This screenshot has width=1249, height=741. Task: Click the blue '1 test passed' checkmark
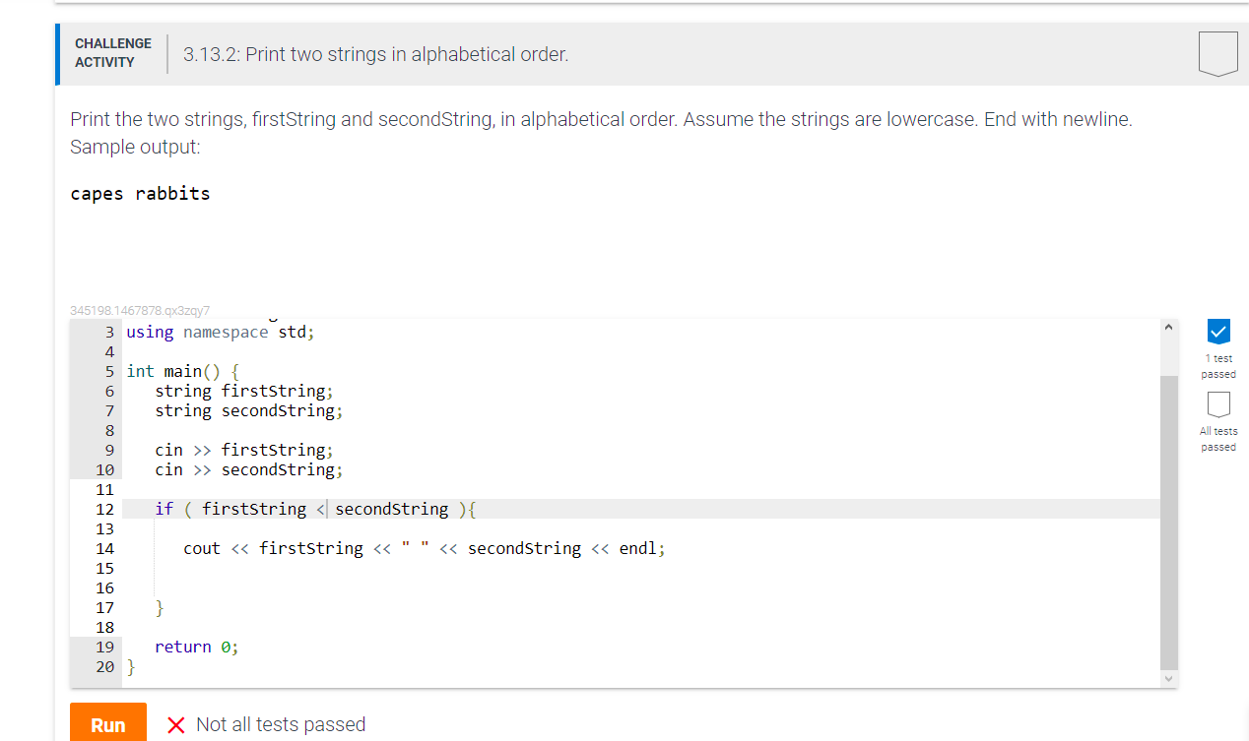pos(1217,331)
